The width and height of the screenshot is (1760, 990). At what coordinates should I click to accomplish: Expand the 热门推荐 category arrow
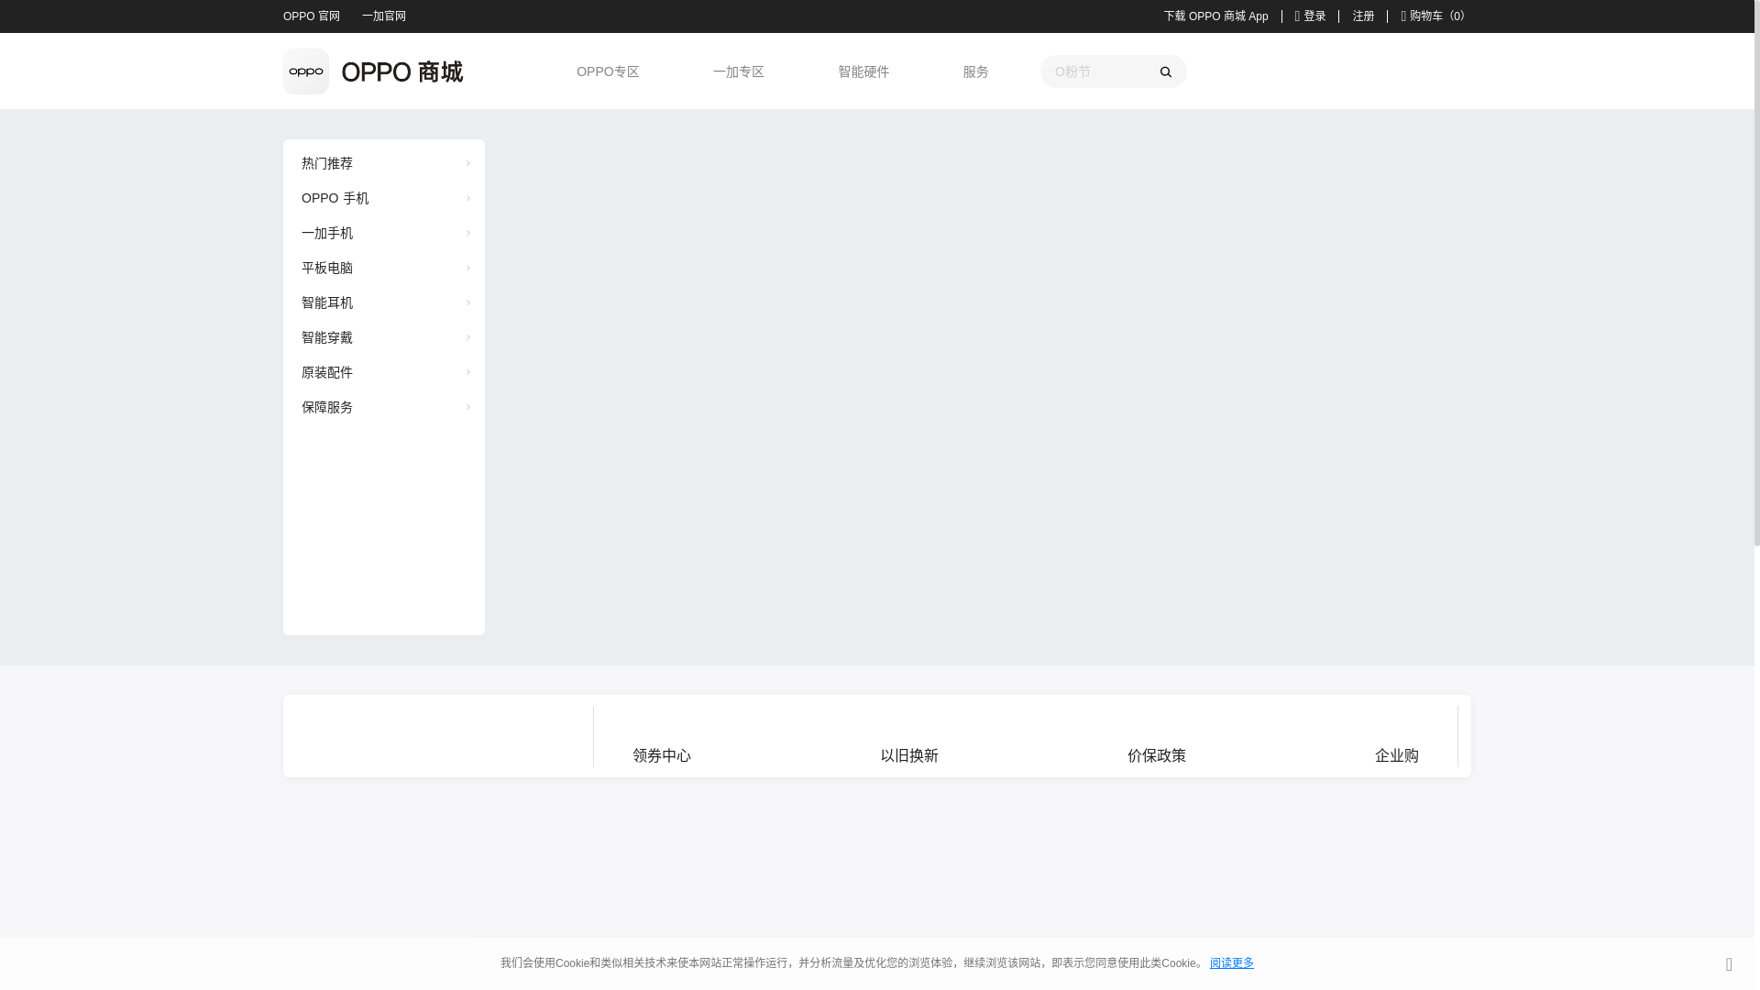467,163
